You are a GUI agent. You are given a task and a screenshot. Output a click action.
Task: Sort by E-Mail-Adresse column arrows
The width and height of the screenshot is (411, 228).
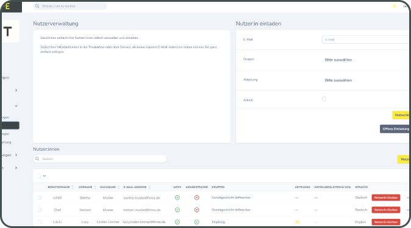(149, 187)
